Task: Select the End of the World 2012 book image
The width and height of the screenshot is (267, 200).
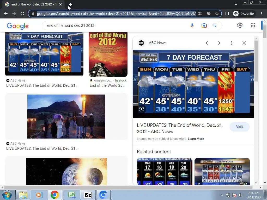Action: click(108, 54)
